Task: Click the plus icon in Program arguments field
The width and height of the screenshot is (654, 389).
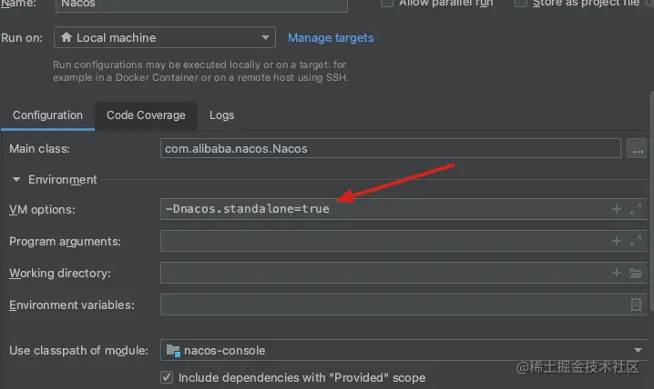Action: 618,241
